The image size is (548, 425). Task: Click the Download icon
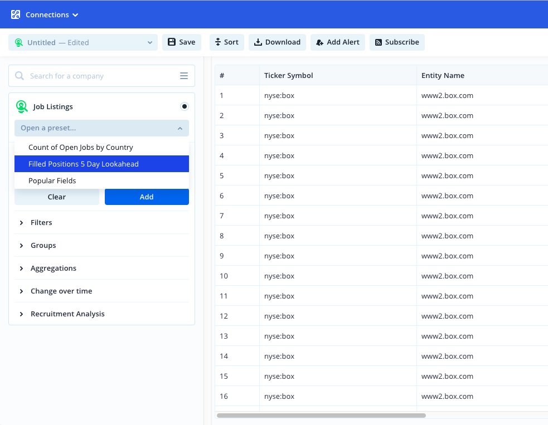point(258,42)
